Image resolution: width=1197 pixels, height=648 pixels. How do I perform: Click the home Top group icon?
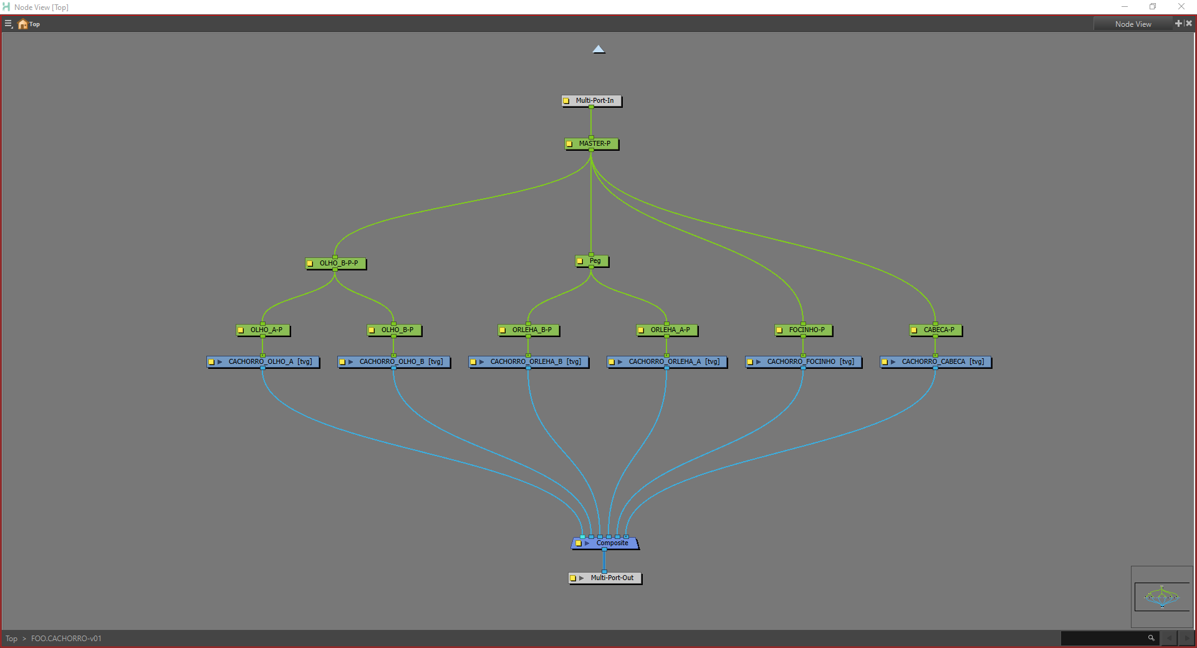[23, 24]
